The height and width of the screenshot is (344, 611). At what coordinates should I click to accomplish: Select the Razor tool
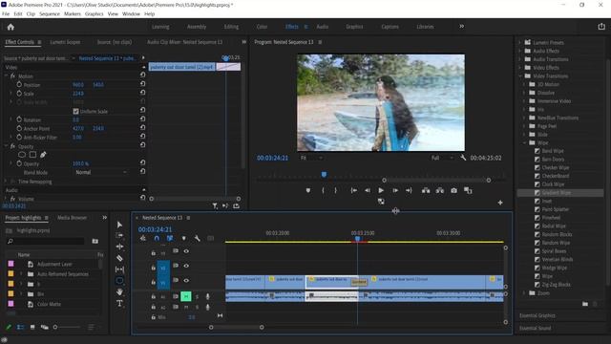(x=119, y=258)
